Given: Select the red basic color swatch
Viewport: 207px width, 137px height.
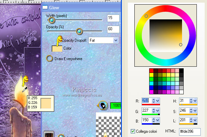Looking at the screenshot, I should [x=151, y=71].
